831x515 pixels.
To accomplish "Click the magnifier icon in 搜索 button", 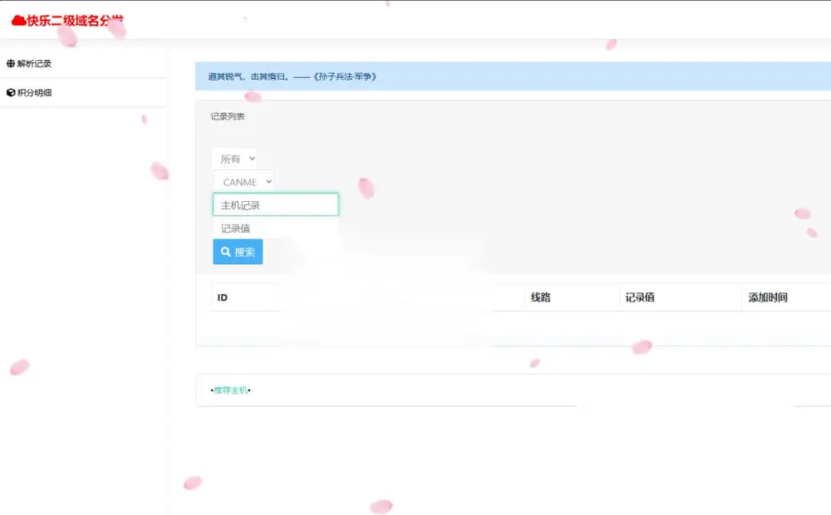I will [226, 252].
